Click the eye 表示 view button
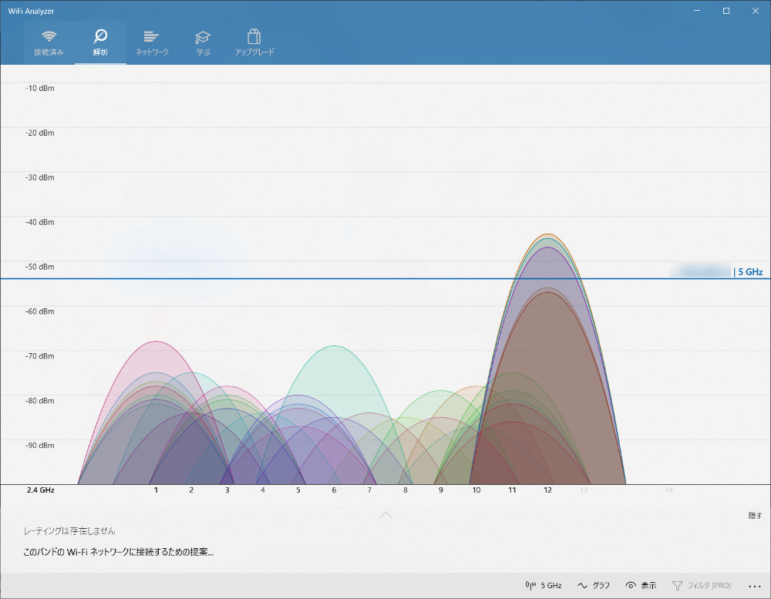Image resolution: width=771 pixels, height=599 pixels. (x=641, y=585)
